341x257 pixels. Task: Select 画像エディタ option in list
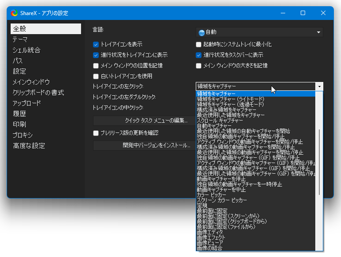coord(256,232)
